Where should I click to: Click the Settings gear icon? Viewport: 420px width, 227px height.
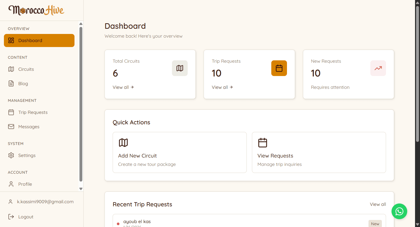(11, 155)
